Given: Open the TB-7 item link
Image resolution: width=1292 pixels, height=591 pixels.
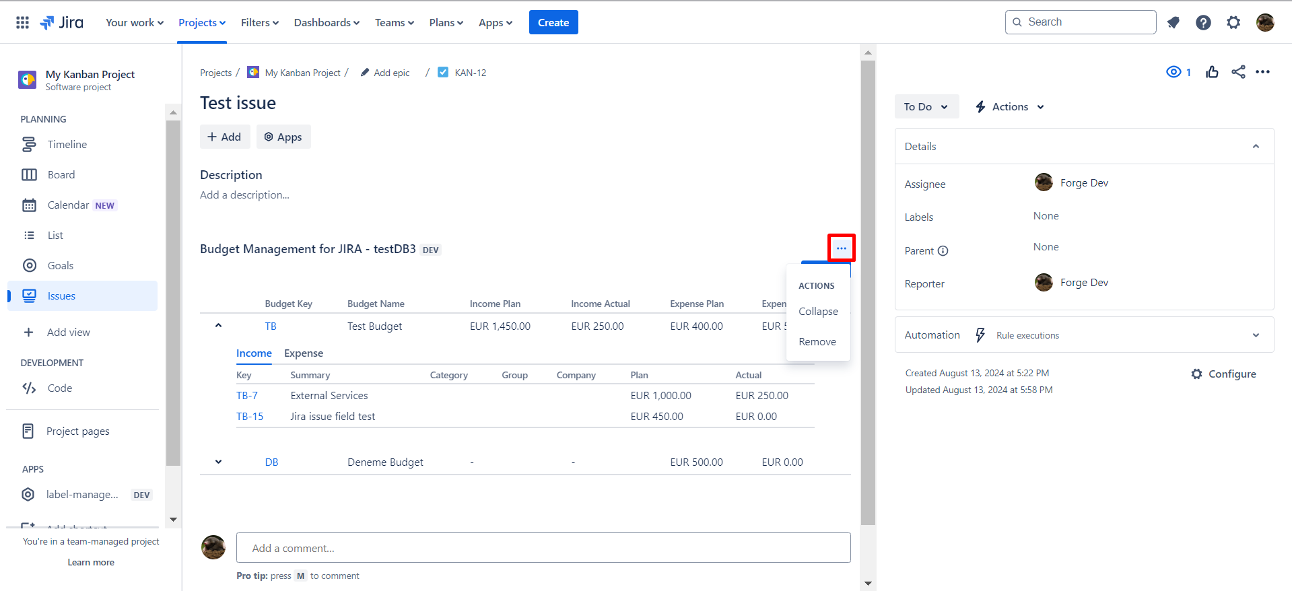Looking at the screenshot, I should [247, 395].
